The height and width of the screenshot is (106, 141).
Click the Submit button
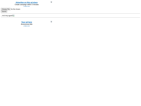click(x=4, y=12)
